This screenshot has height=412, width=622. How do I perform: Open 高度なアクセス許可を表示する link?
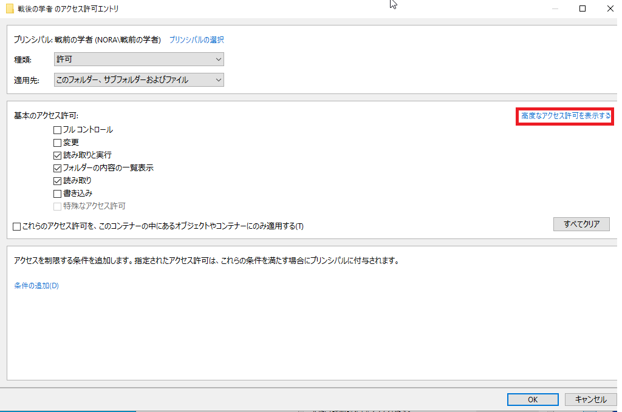coord(566,116)
